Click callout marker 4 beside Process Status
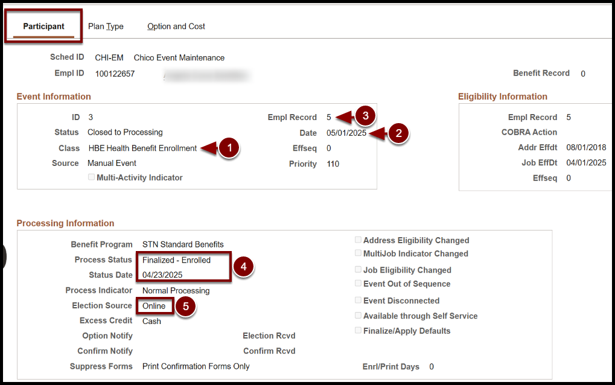This screenshot has height=385, width=615. pyautogui.click(x=243, y=266)
